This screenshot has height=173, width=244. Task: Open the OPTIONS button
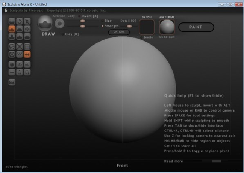click(x=119, y=32)
